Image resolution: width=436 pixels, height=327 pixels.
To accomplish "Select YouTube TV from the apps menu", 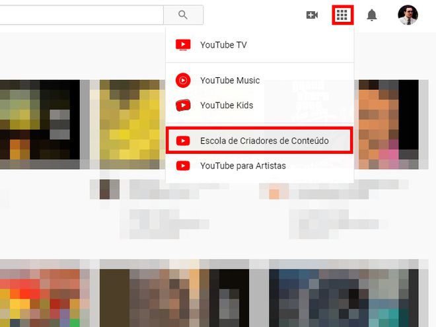I will click(x=260, y=45).
